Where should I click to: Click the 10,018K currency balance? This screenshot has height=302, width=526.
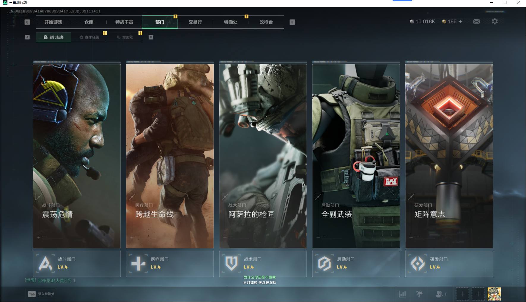point(422,21)
